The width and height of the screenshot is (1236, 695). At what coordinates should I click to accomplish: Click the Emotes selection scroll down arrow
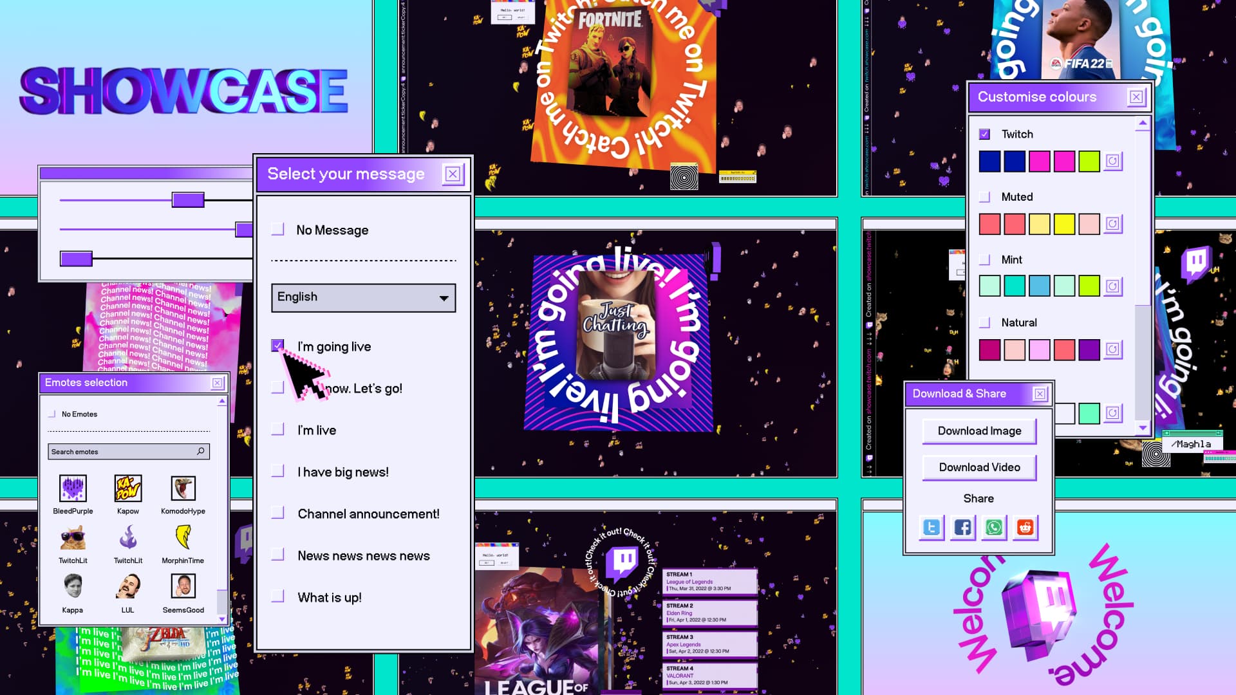222,619
